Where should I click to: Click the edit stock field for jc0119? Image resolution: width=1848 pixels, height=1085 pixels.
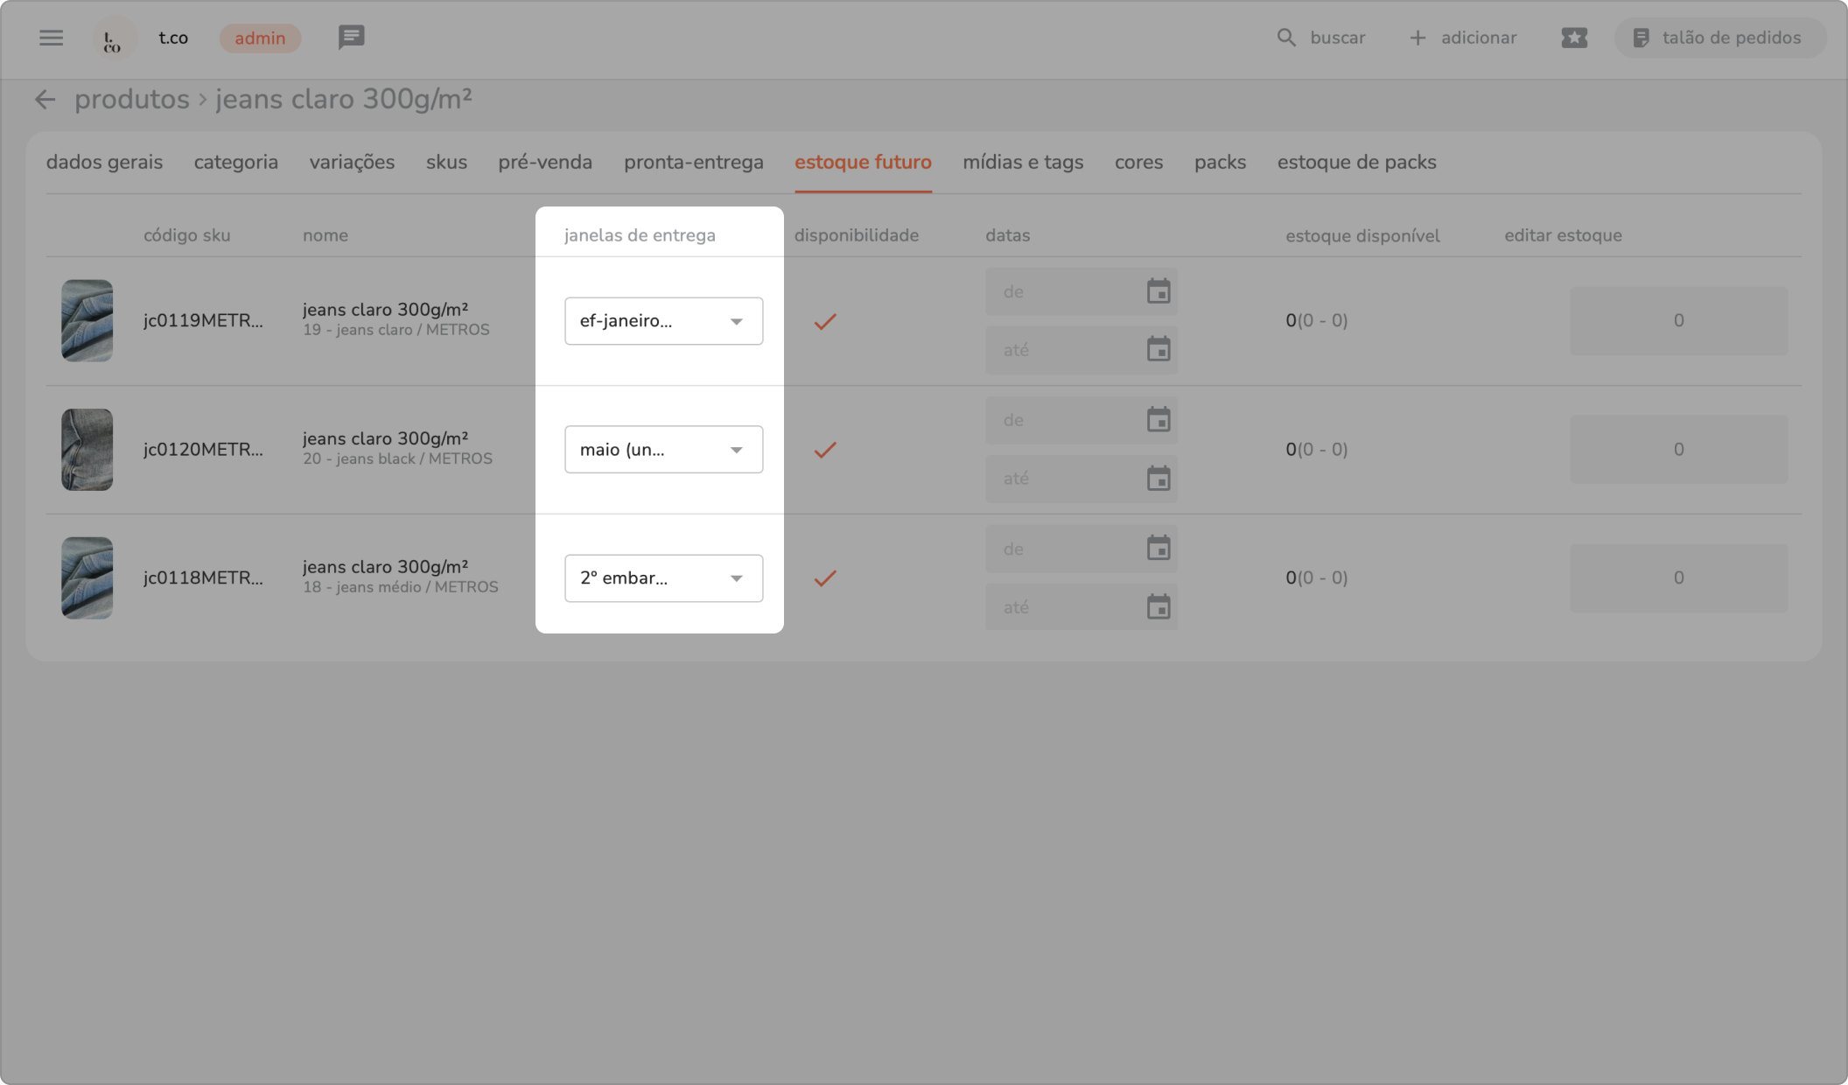(1677, 321)
